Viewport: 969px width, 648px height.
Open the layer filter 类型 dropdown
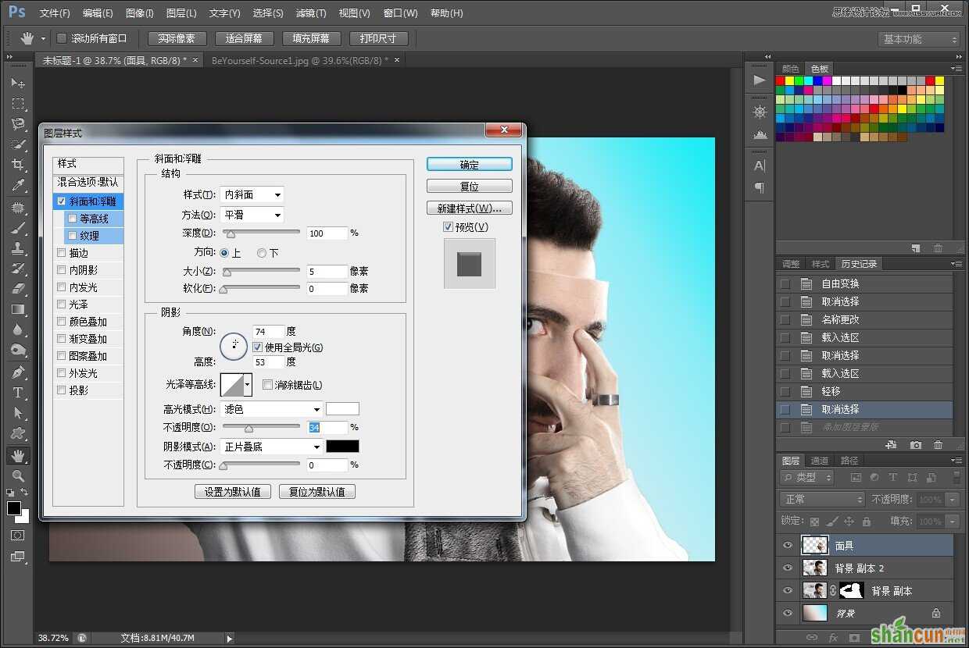808,477
